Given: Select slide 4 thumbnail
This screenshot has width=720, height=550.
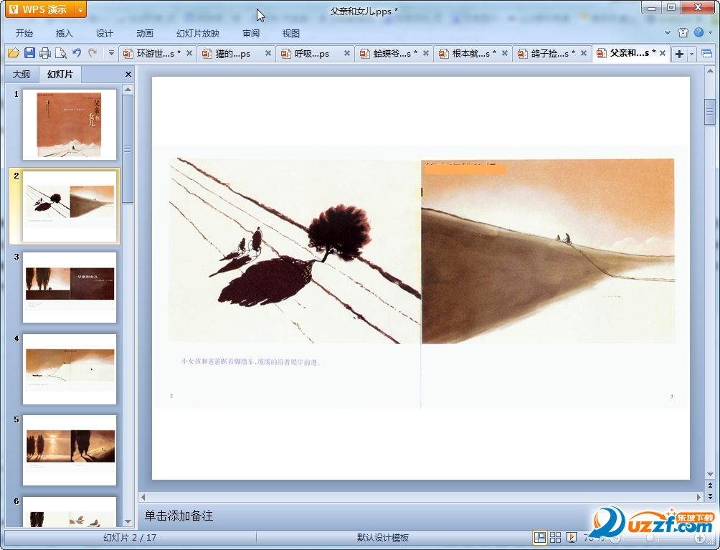Looking at the screenshot, I should click(x=70, y=369).
